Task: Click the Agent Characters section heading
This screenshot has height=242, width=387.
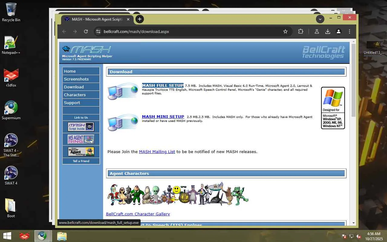Action: click(129, 173)
